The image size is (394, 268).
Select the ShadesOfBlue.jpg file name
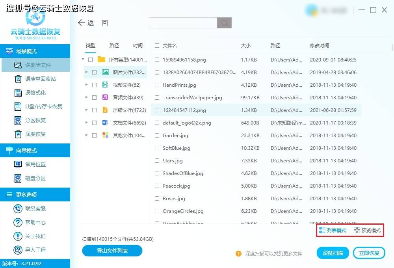(183, 173)
